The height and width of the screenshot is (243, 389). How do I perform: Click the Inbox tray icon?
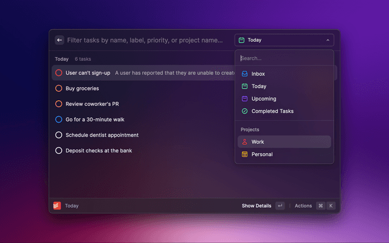244,74
